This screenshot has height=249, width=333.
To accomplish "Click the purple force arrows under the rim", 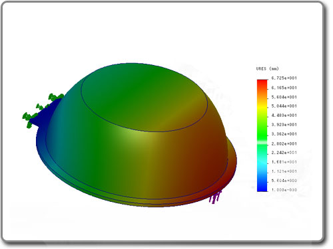I will tap(215, 197).
